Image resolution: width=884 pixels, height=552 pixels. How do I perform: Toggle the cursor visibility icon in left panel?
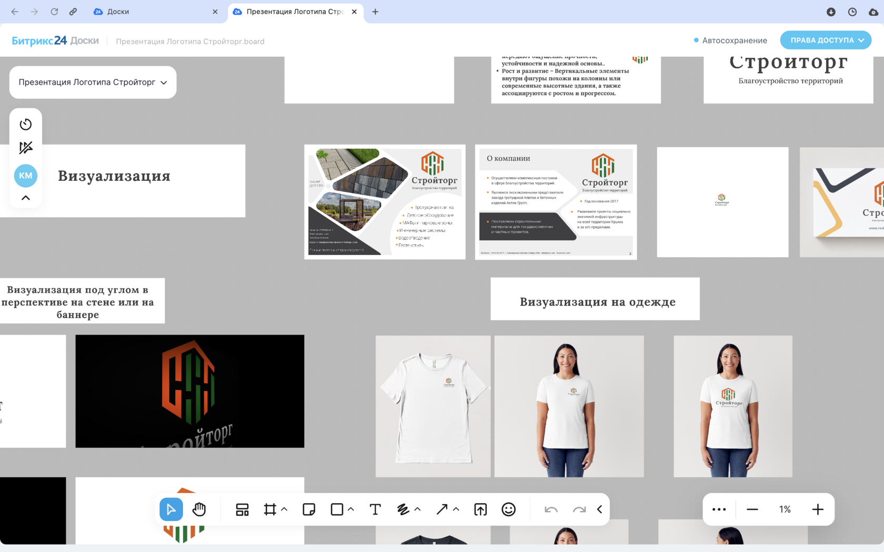point(26,148)
